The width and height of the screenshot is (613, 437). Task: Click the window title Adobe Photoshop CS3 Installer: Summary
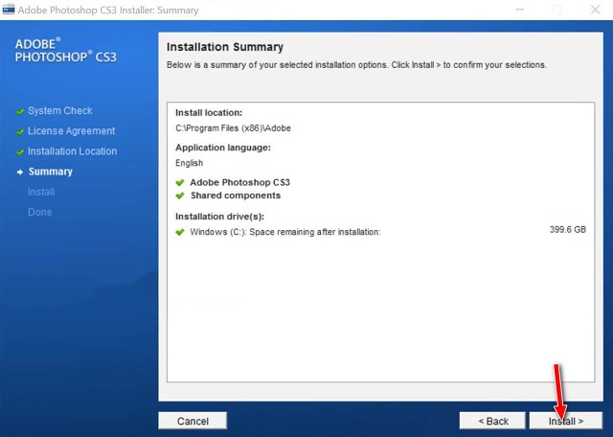tap(108, 10)
